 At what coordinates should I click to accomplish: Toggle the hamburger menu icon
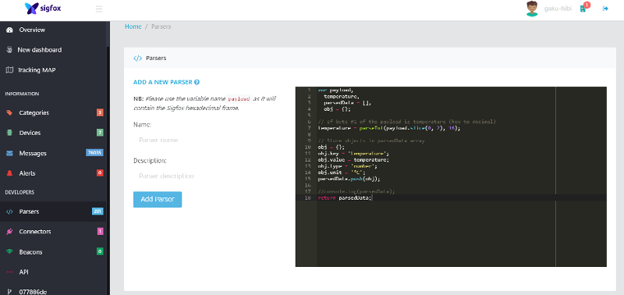(99, 9)
